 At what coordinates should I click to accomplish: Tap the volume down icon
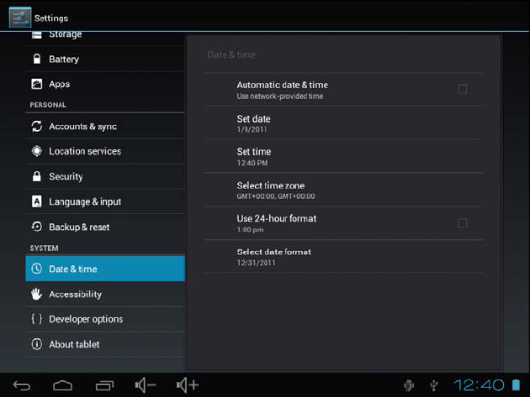145,385
